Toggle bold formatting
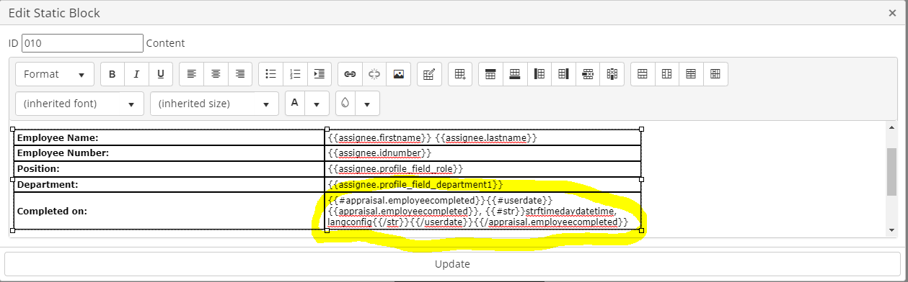Image resolution: width=908 pixels, height=282 pixels. 113,74
